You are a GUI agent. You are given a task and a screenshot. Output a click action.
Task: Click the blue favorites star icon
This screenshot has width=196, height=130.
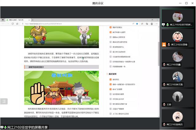137,24
